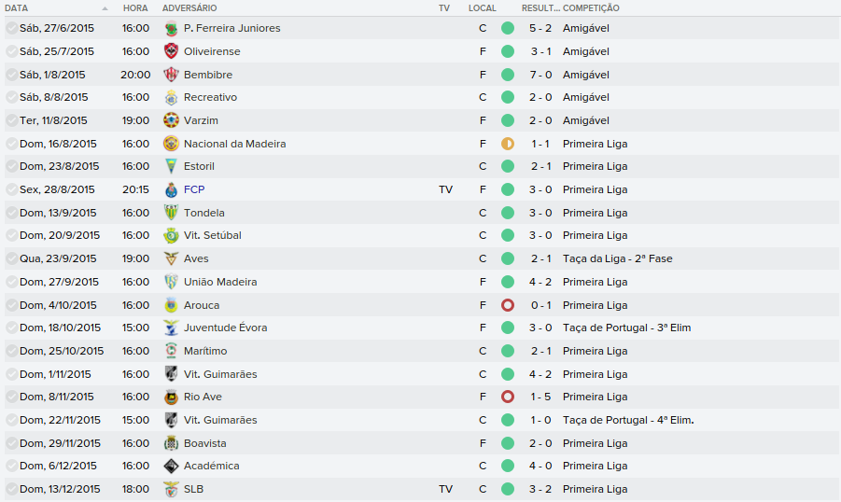Click the orange draw indicator for Nacional da Madeira
The height and width of the screenshot is (502, 841).
[508, 144]
